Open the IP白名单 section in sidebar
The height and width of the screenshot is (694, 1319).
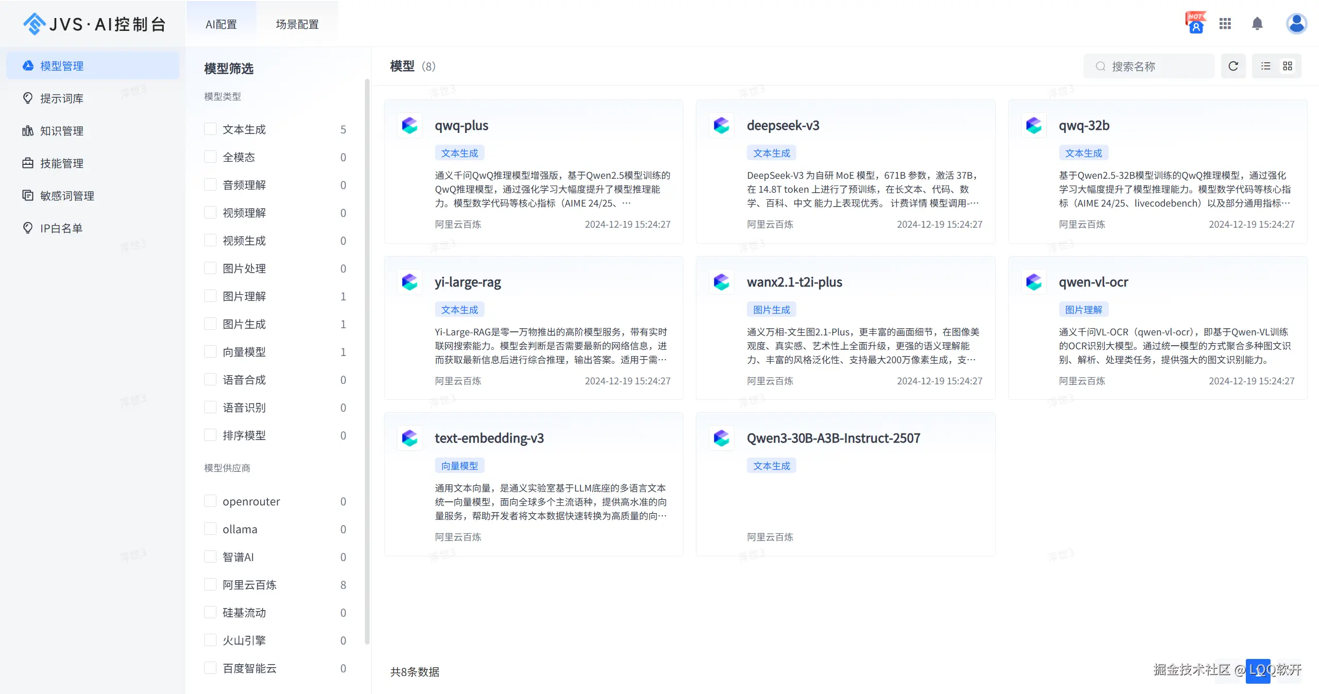(60, 227)
